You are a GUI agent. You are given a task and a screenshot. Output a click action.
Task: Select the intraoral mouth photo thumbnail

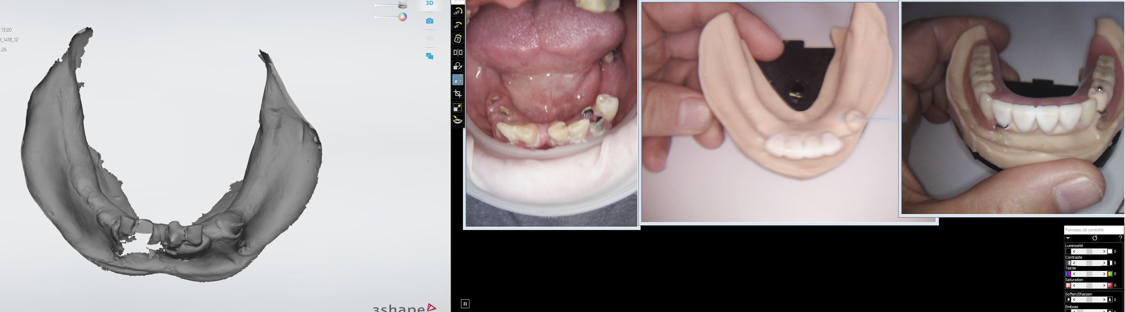[x=551, y=113]
